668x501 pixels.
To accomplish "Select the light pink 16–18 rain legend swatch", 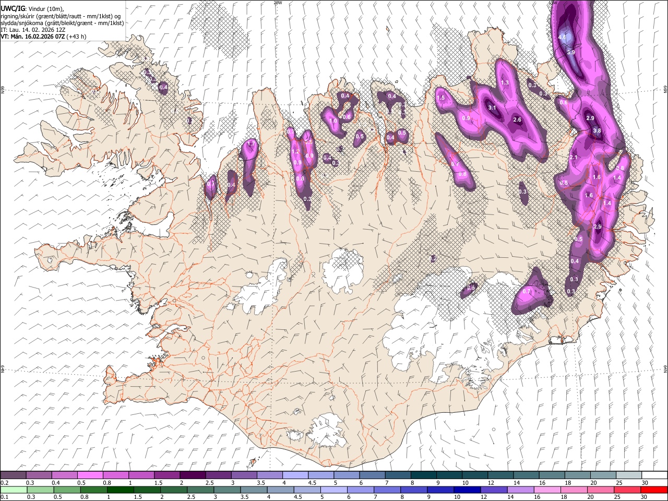I will (547, 490).
